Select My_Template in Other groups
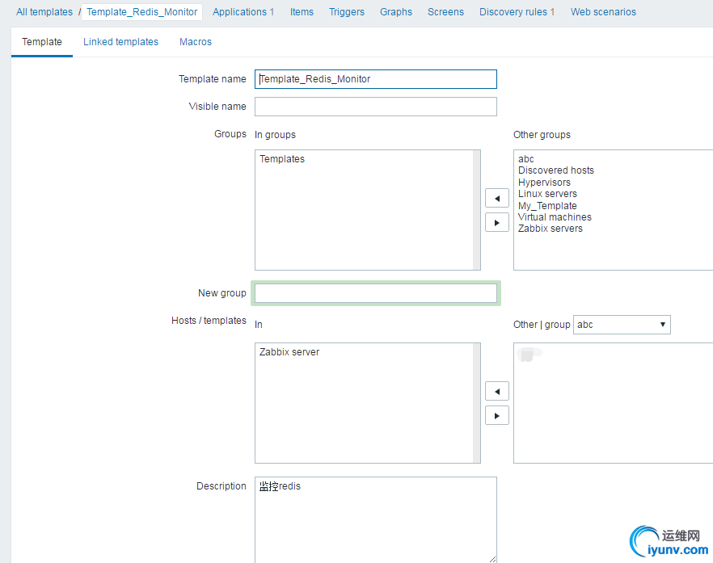Image resolution: width=713 pixels, height=563 pixels. (x=547, y=205)
